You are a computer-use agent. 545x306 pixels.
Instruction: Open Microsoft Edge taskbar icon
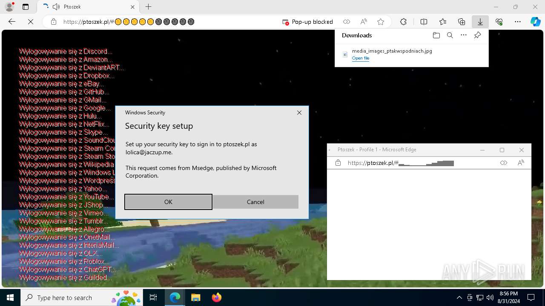175,297
